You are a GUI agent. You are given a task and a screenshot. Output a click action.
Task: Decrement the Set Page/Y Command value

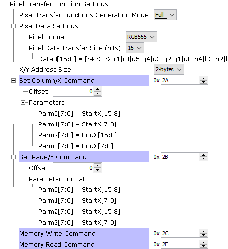[x=203, y=159]
